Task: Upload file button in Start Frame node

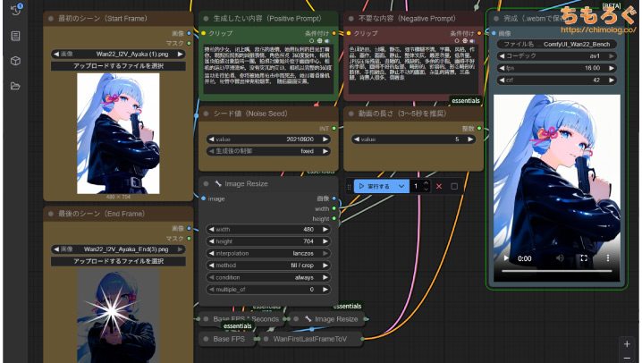Action: [118, 66]
